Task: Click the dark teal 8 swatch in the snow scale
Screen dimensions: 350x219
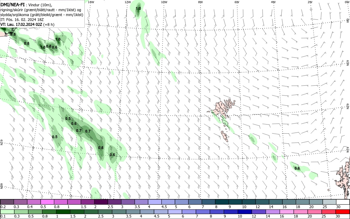Action: (x=222, y=202)
